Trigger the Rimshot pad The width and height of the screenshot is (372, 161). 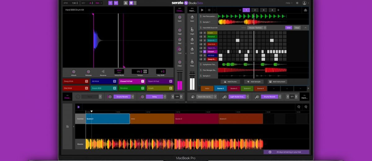coord(132,88)
